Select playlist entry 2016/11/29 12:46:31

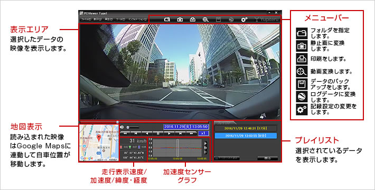click(x=246, y=128)
